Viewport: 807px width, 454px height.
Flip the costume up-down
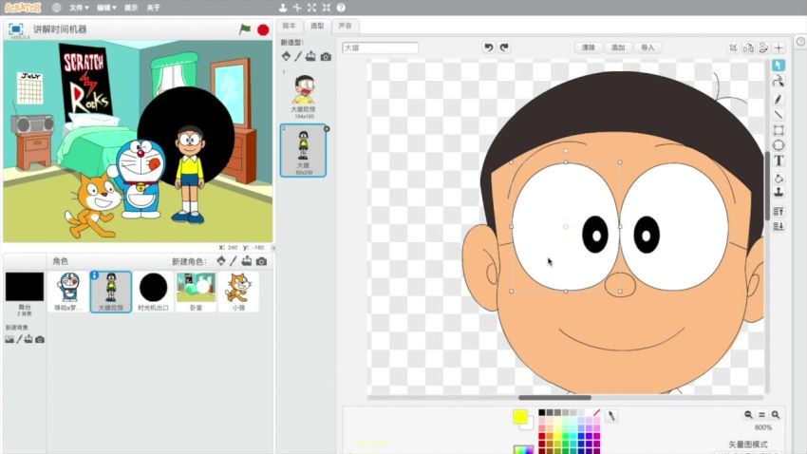[x=763, y=47]
